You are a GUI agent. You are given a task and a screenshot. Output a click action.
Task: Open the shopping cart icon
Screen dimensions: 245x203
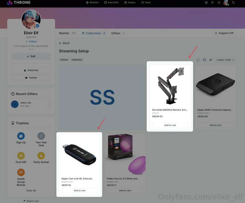coord(233,2)
